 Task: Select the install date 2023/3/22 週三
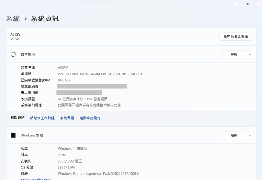(x=70, y=161)
